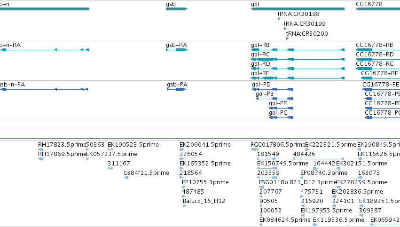The width and height of the screenshot is (400, 227).
Task: Open EST RH17869.5prime
Action: 62,154
